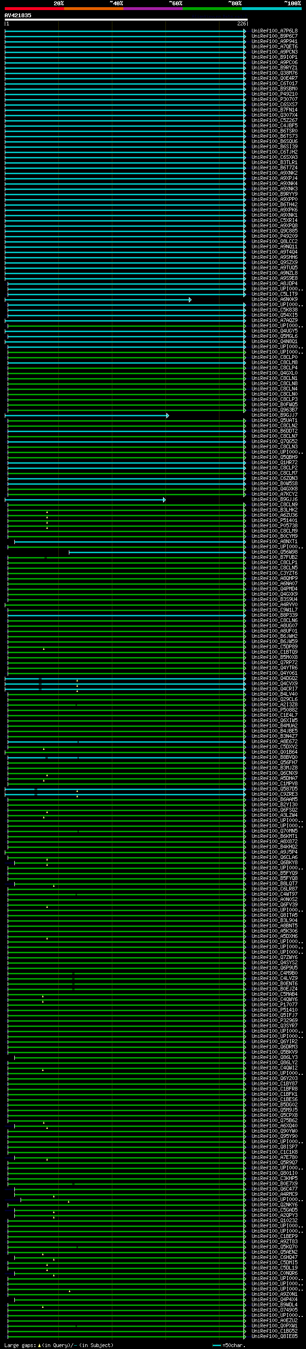Screen dimensions: 306x1349
Task: Open hit UniRef100_A6N0K9
Action: pos(274,300)
